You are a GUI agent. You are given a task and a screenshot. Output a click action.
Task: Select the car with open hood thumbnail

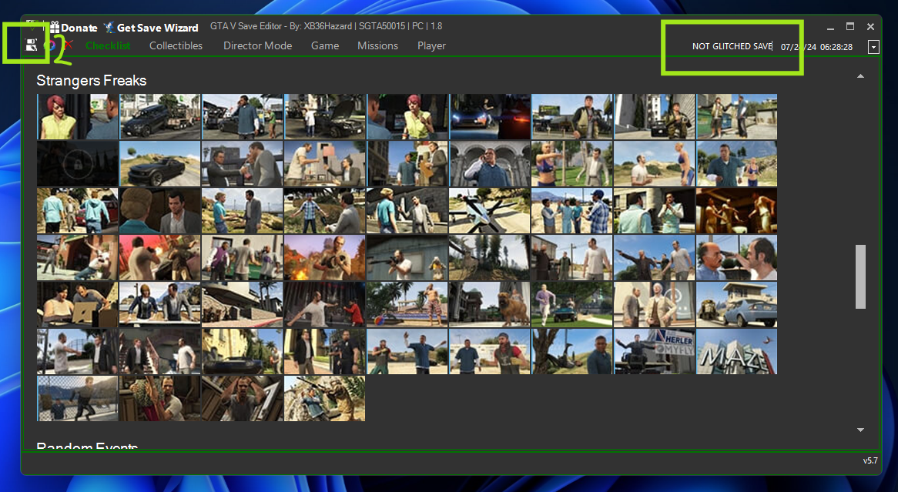(325, 117)
